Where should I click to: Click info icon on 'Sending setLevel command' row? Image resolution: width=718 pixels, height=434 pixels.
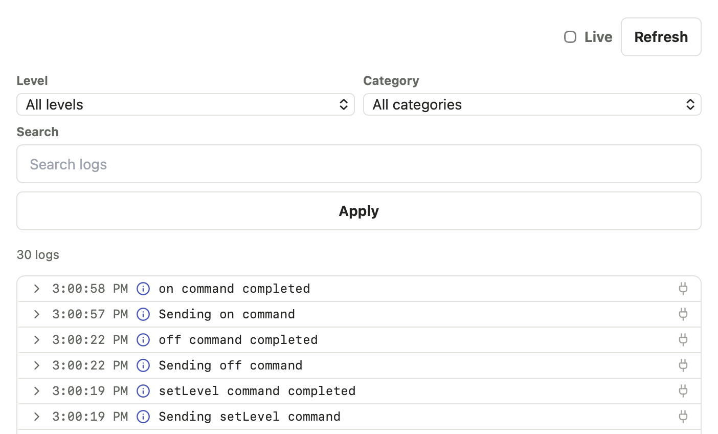pos(143,417)
